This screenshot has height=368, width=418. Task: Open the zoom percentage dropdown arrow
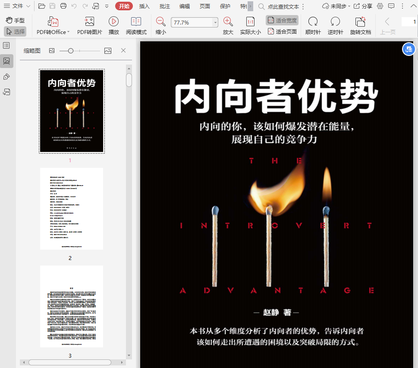click(x=215, y=23)
